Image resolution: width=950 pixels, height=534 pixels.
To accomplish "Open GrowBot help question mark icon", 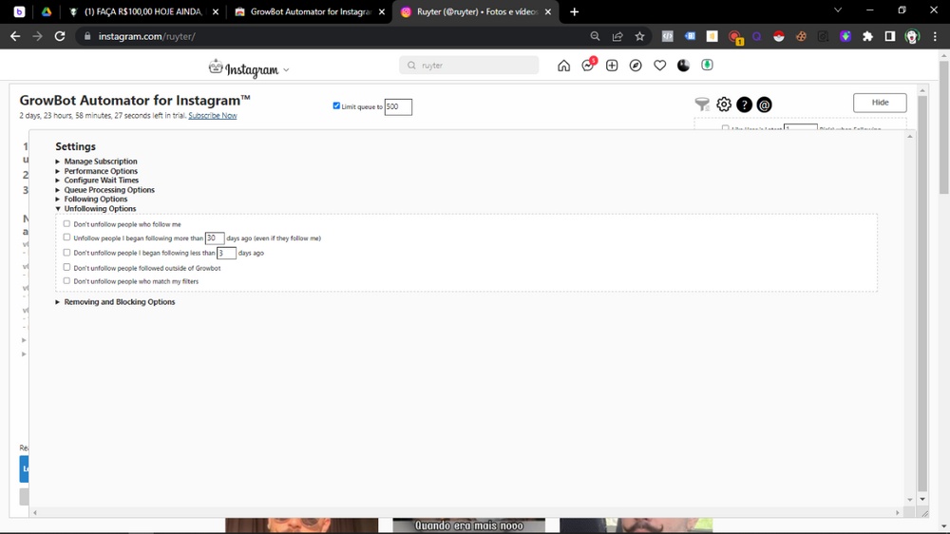I will pos(744,105).
